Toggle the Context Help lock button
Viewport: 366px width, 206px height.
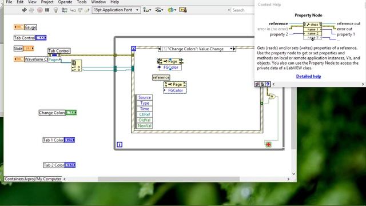[x=262, y=84]
